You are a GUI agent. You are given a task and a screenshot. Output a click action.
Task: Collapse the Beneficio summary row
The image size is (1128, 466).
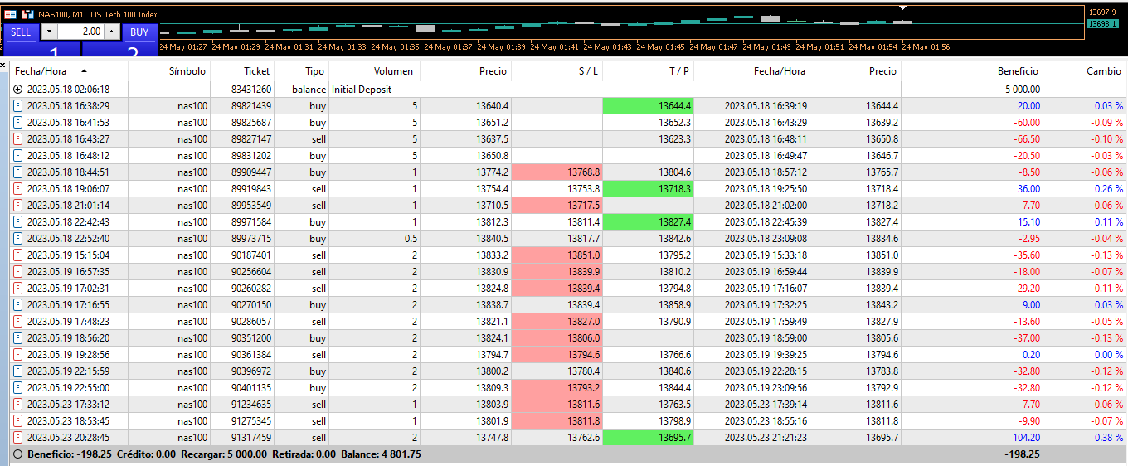(x=18, y=454)
